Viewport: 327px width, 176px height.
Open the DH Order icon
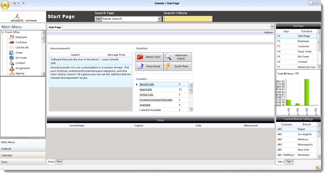(x=12, y=58)
